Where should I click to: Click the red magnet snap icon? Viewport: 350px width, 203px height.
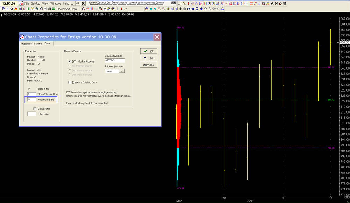click(280, 3)
